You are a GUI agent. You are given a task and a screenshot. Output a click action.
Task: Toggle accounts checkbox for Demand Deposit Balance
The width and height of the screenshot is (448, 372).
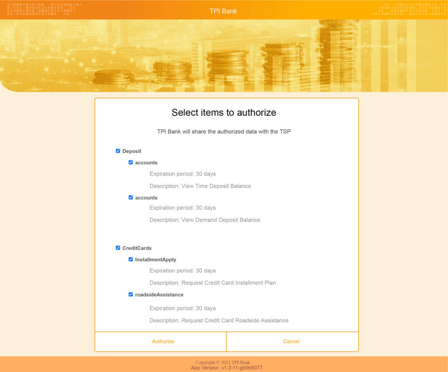[x=130, y=197]
